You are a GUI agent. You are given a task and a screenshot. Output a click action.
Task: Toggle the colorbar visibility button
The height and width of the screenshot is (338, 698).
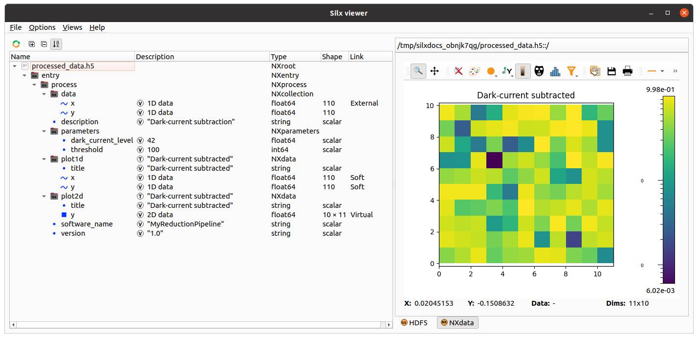click(523, 71)
